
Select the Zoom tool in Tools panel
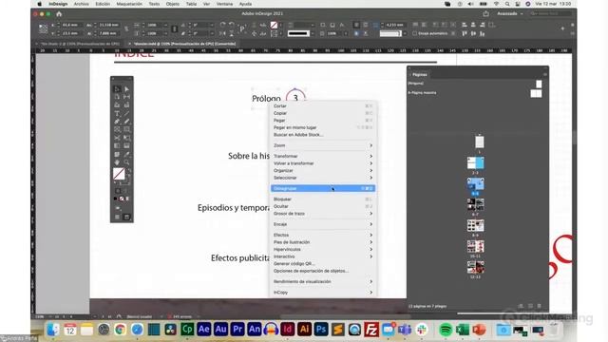pyautogui.click(x=126, y=162)
